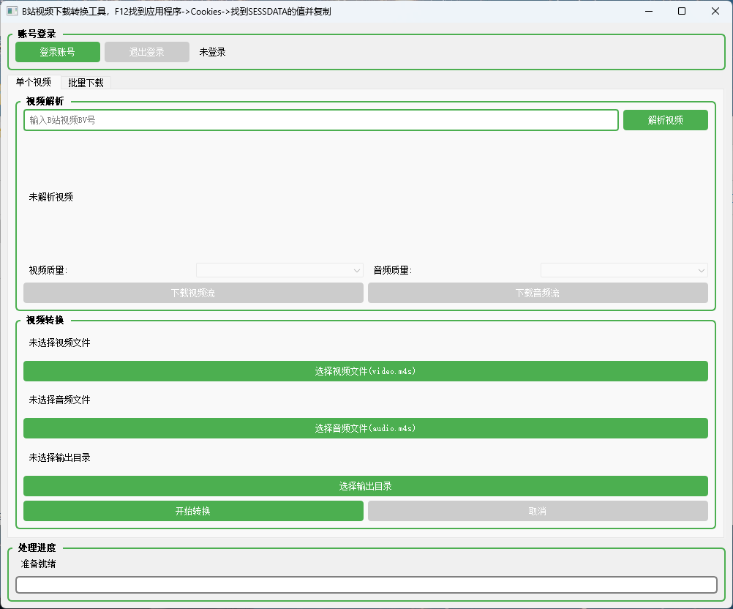Close the B站 download tool window
Screen dimensions: 733x609
point(715,11)
